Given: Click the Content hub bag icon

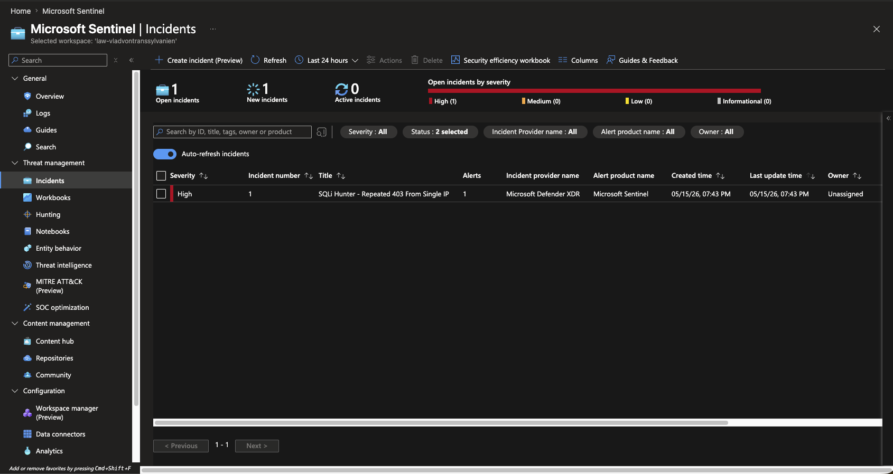Looking at the screenshot, I should tap(27, 341).
